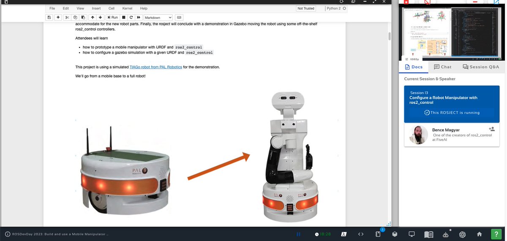
Task: Insert a cell below with the plus icon
Action: 58,17
